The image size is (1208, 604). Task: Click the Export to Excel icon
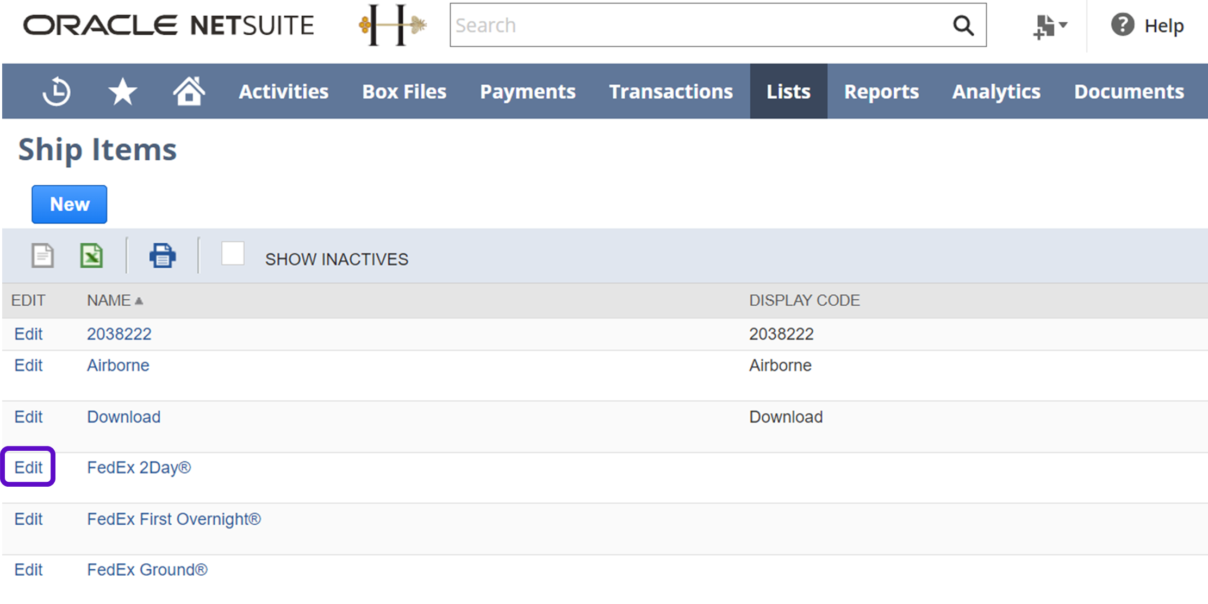point(91,256)
